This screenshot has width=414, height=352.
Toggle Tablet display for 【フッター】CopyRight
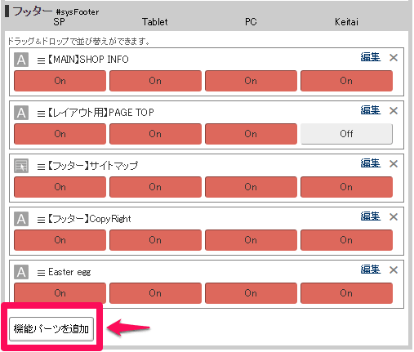click(x=155, y=240)
